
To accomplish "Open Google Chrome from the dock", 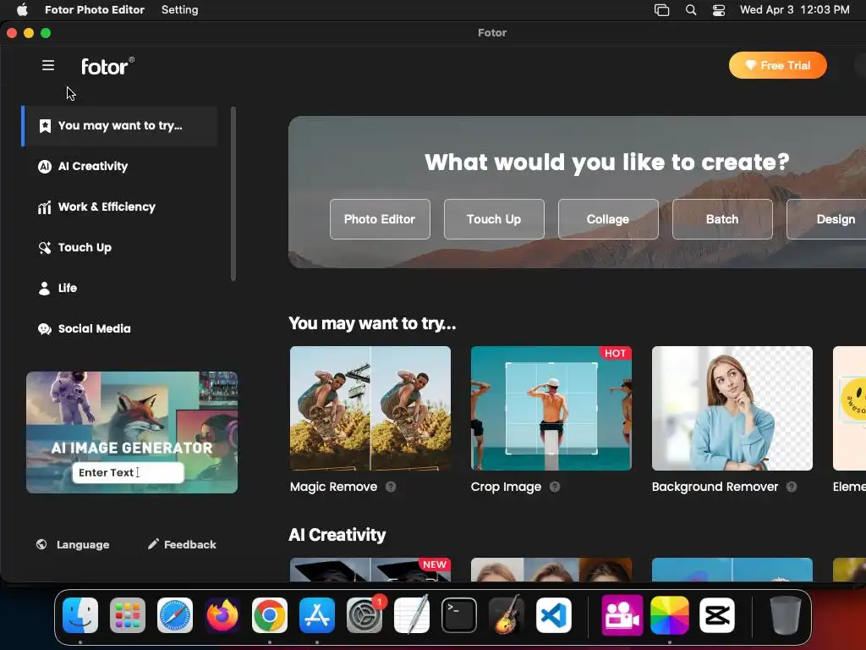I will coord(270,615).
